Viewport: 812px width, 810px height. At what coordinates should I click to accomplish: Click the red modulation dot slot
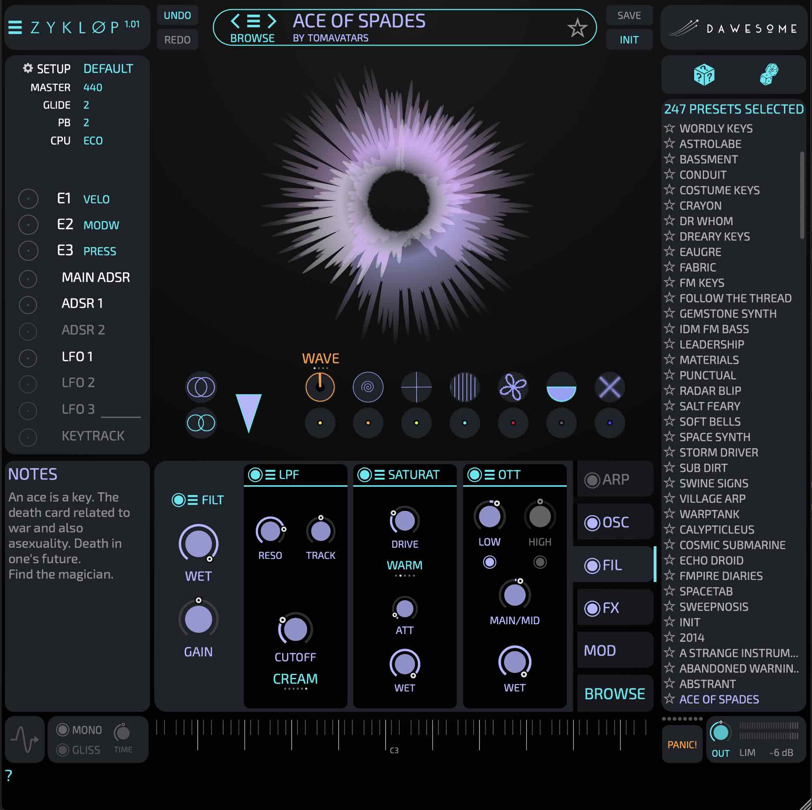pos(513,422)
